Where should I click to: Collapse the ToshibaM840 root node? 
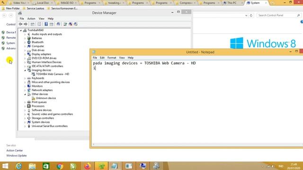pos(21,30)
